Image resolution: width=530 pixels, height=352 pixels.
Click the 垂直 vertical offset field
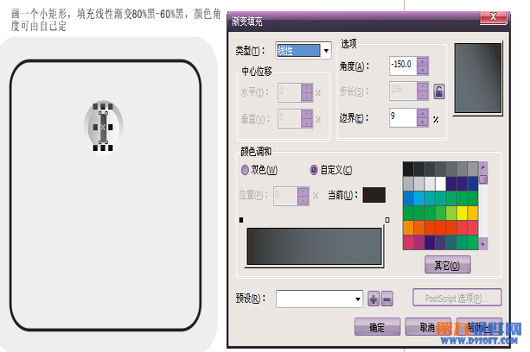coord(290,119)
